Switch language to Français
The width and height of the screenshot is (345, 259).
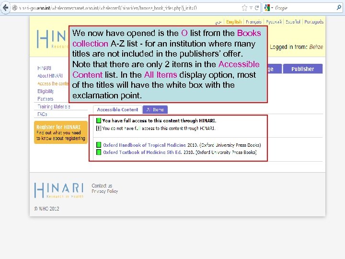(x=253, y=22)
